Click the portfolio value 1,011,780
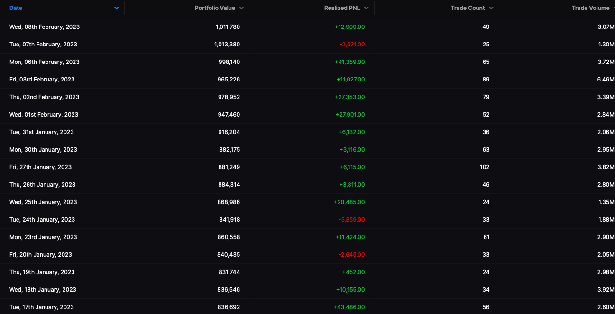 [228, 27]
